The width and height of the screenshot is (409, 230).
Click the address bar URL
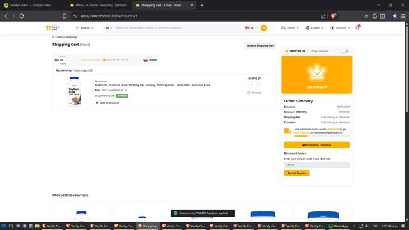pos(109,16)
